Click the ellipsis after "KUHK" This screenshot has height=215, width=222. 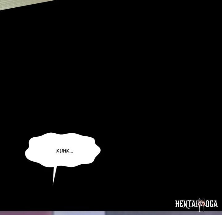click(x=71, y=152)
